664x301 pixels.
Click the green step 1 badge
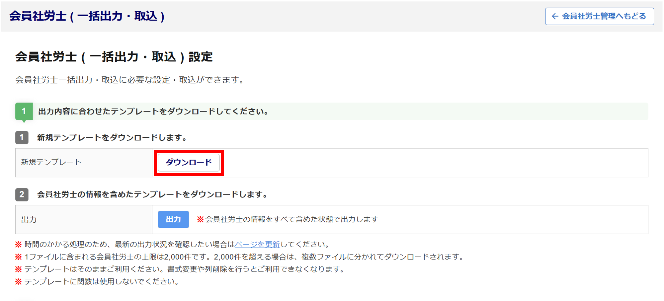24,111
